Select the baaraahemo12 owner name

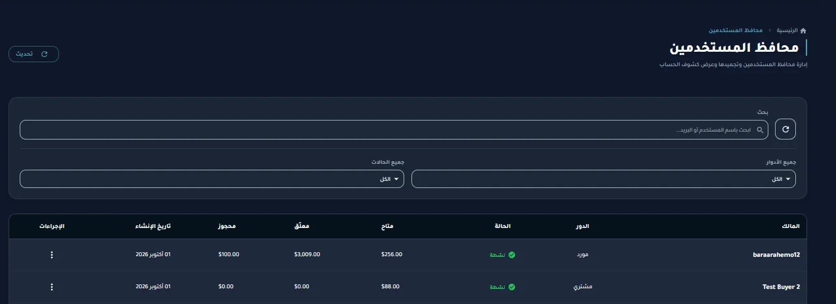coord(776,255)
